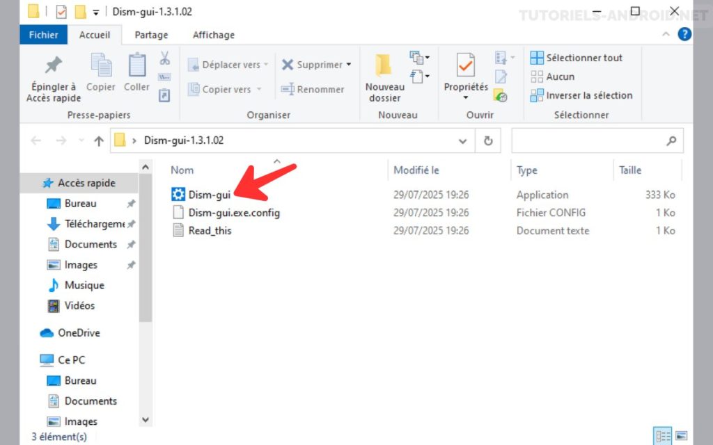
Task: Click the Modifier icon in Ouvrir group
Action: (x=501, y=76)
